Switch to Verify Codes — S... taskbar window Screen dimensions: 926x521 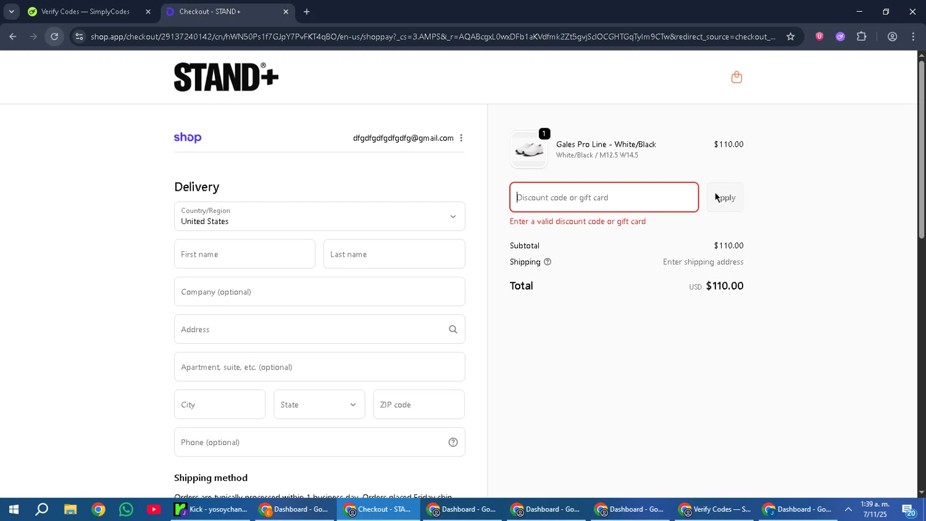click(714, 510)
